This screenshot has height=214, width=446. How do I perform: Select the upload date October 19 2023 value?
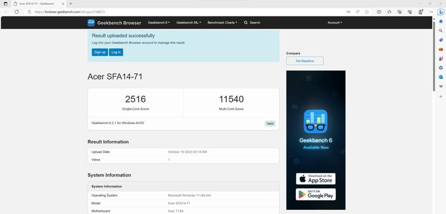pos(188,152)
